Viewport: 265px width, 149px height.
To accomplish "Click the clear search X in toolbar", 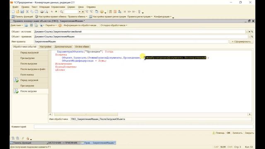I will (x=83, y=12).
